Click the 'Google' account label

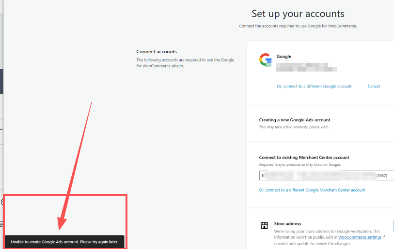(x=284, y=57)
